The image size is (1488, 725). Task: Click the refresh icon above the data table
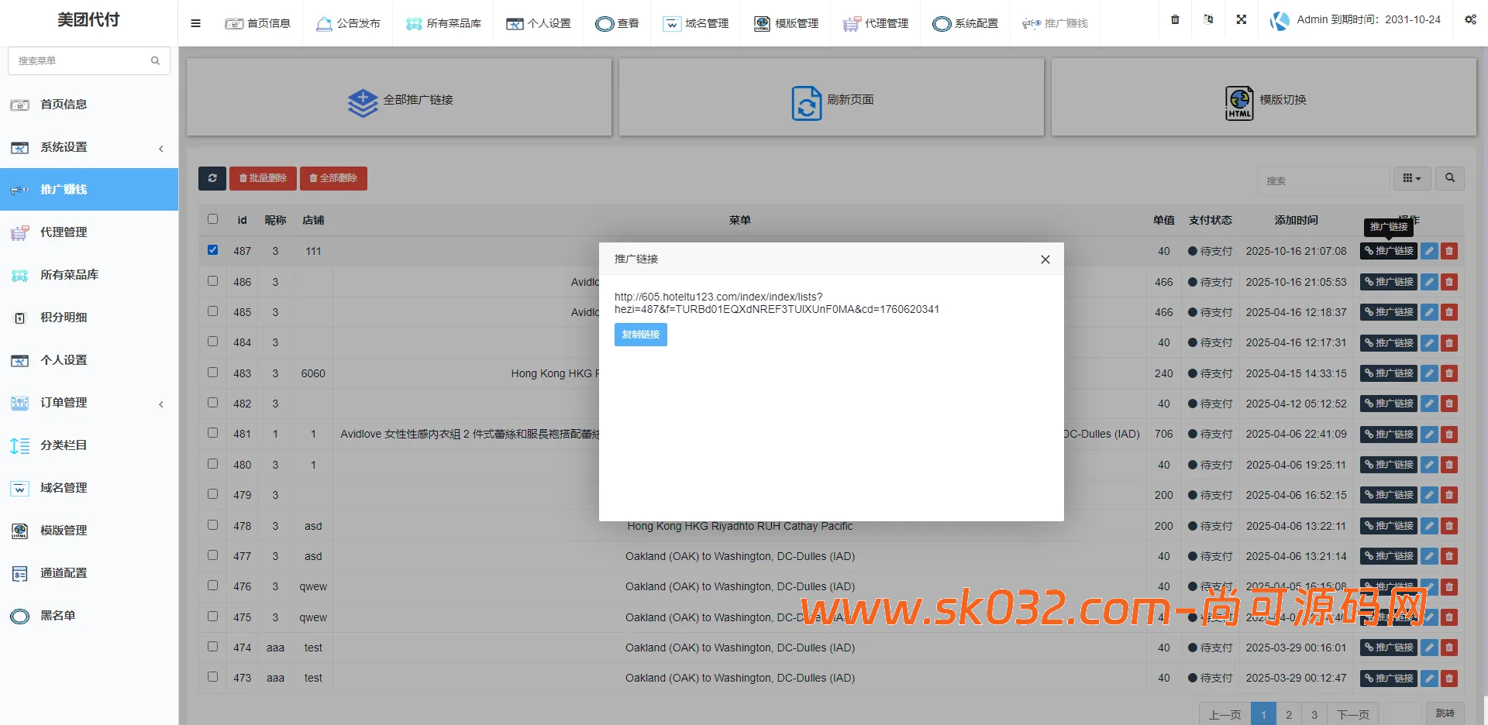[212, 178]
